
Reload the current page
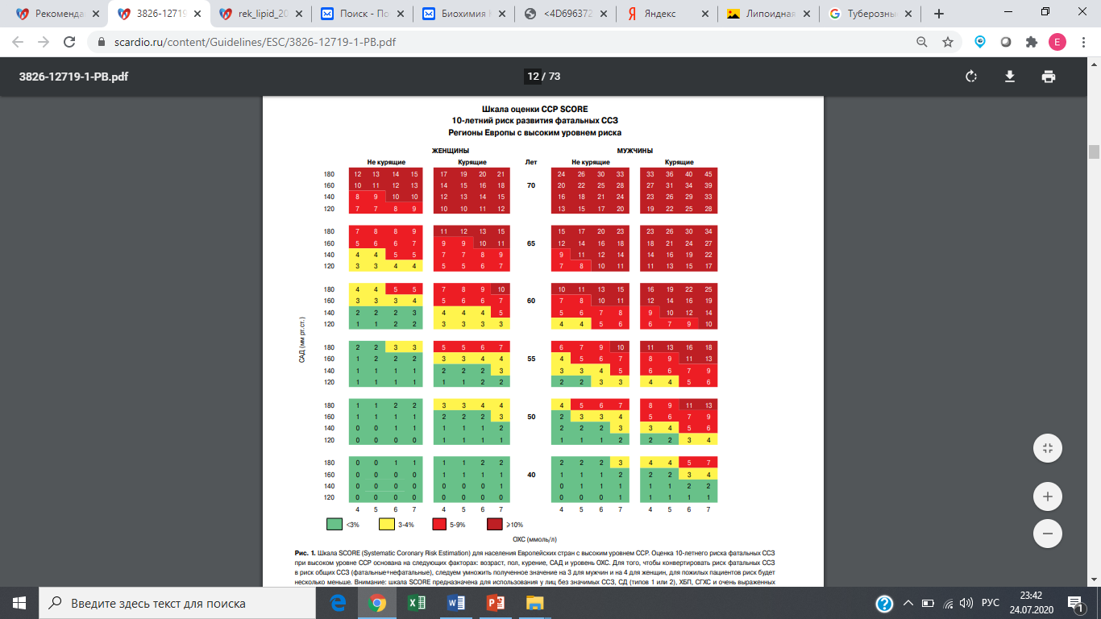coord(70,42)
